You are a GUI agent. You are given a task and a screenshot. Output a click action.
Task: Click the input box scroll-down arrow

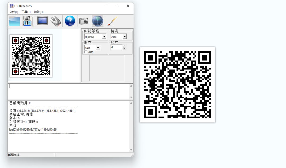[131, 97]
